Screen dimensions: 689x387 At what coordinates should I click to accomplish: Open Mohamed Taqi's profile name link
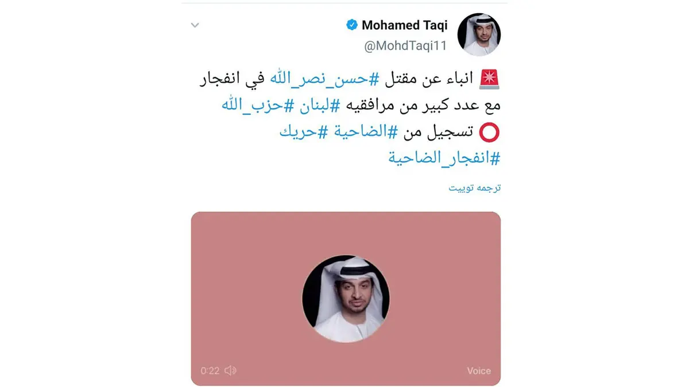click(x=404, y=25)
